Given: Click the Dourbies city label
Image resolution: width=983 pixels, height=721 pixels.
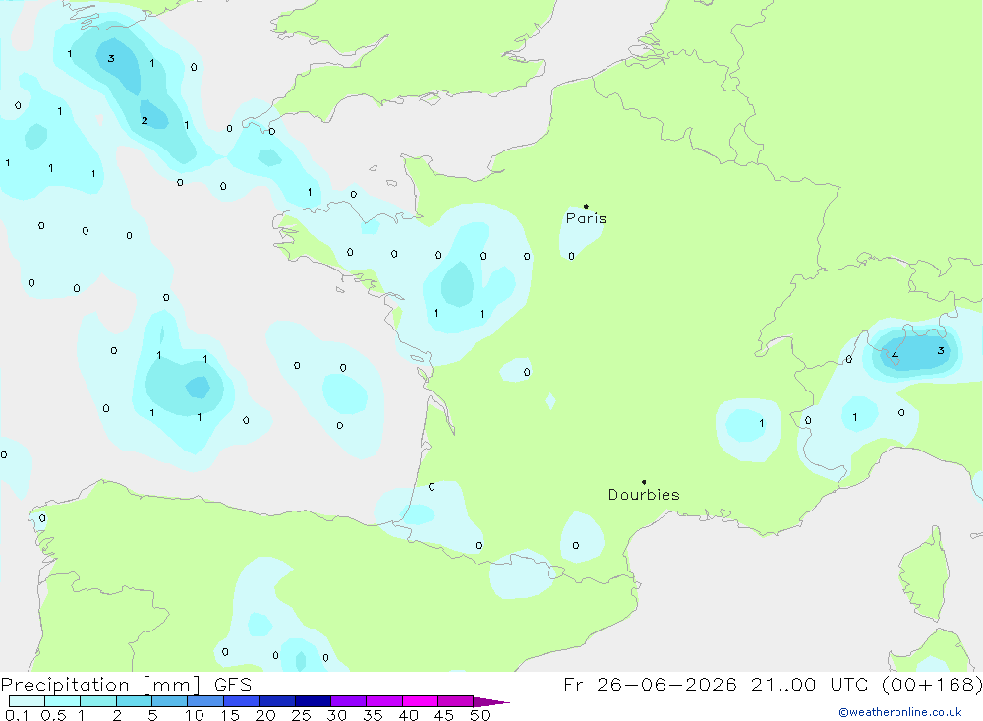Looking at the screenshot, I should pos(644,495).
